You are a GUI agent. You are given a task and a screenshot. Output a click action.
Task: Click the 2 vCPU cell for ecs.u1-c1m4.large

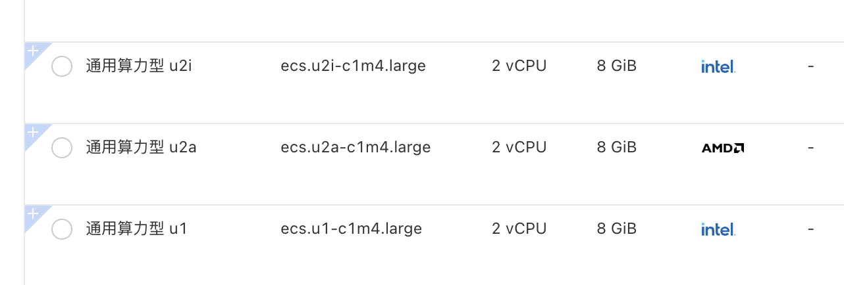point(519,229)
